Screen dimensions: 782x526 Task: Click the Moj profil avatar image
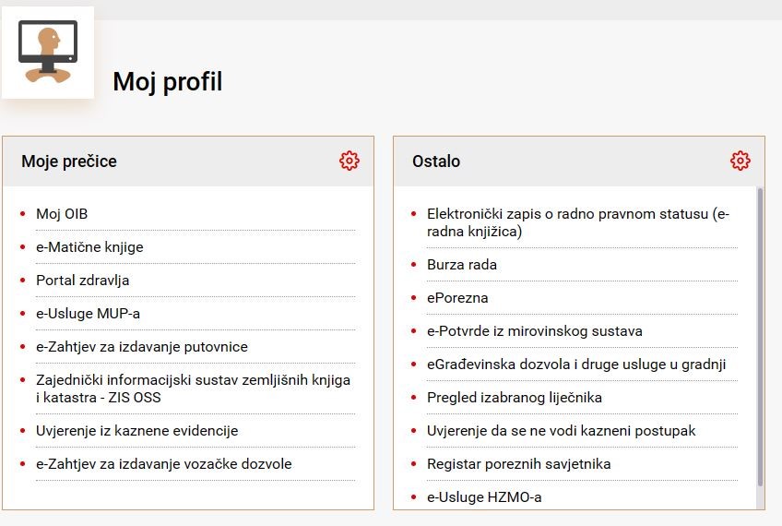click(x=48, y=52)
